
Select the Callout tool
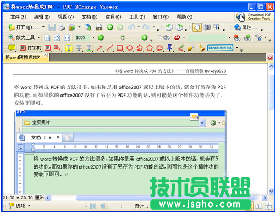pyautogui.click(x=57, y=48)
